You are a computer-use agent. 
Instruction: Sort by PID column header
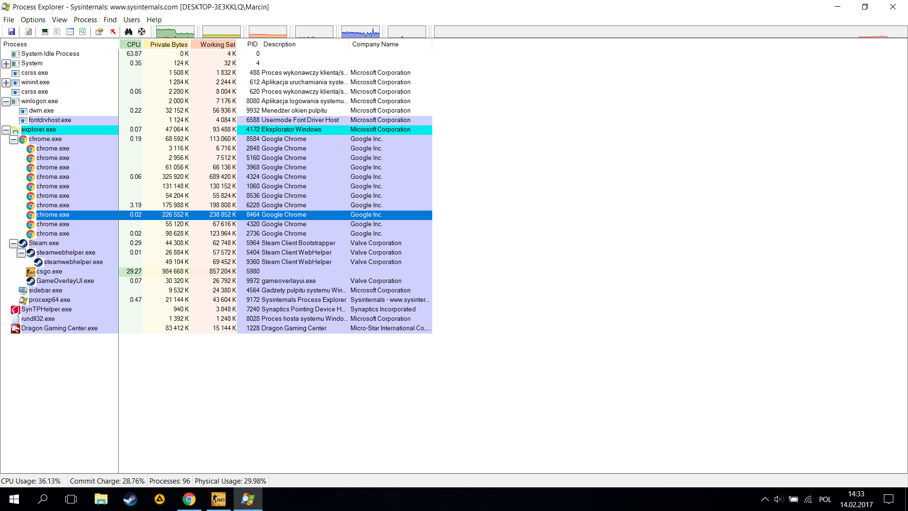point(249,44)
